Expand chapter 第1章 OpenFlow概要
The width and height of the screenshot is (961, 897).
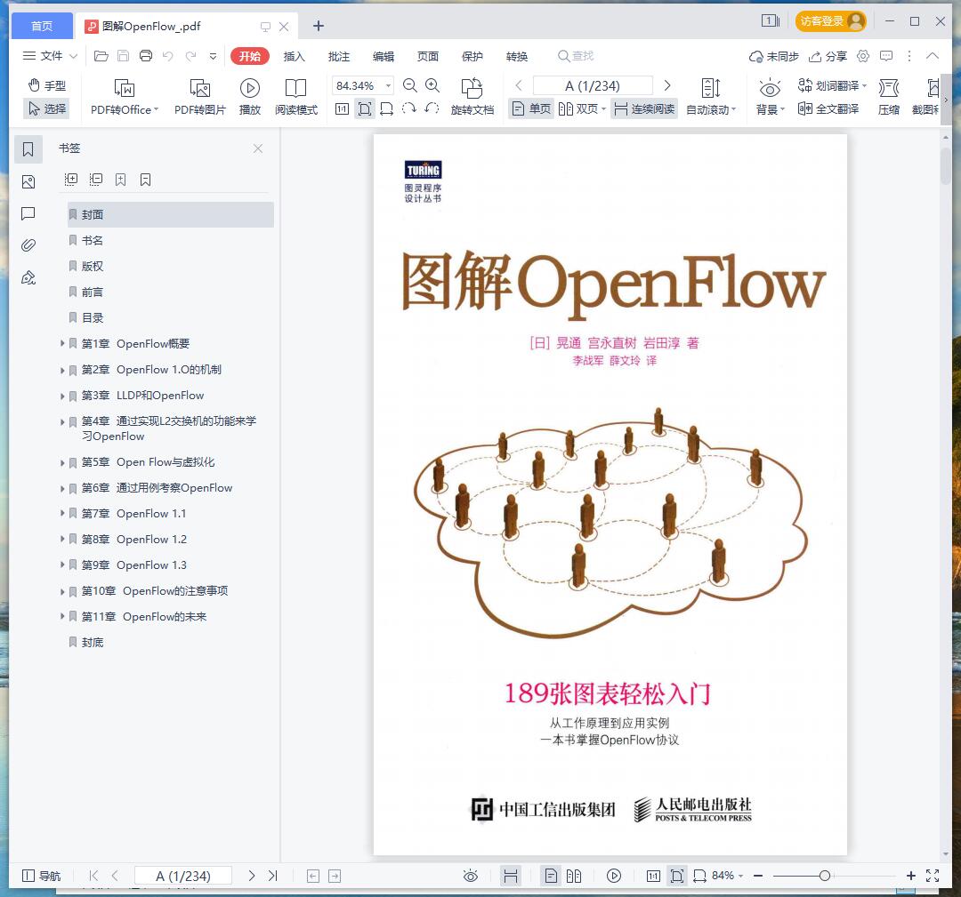[62, 343]
